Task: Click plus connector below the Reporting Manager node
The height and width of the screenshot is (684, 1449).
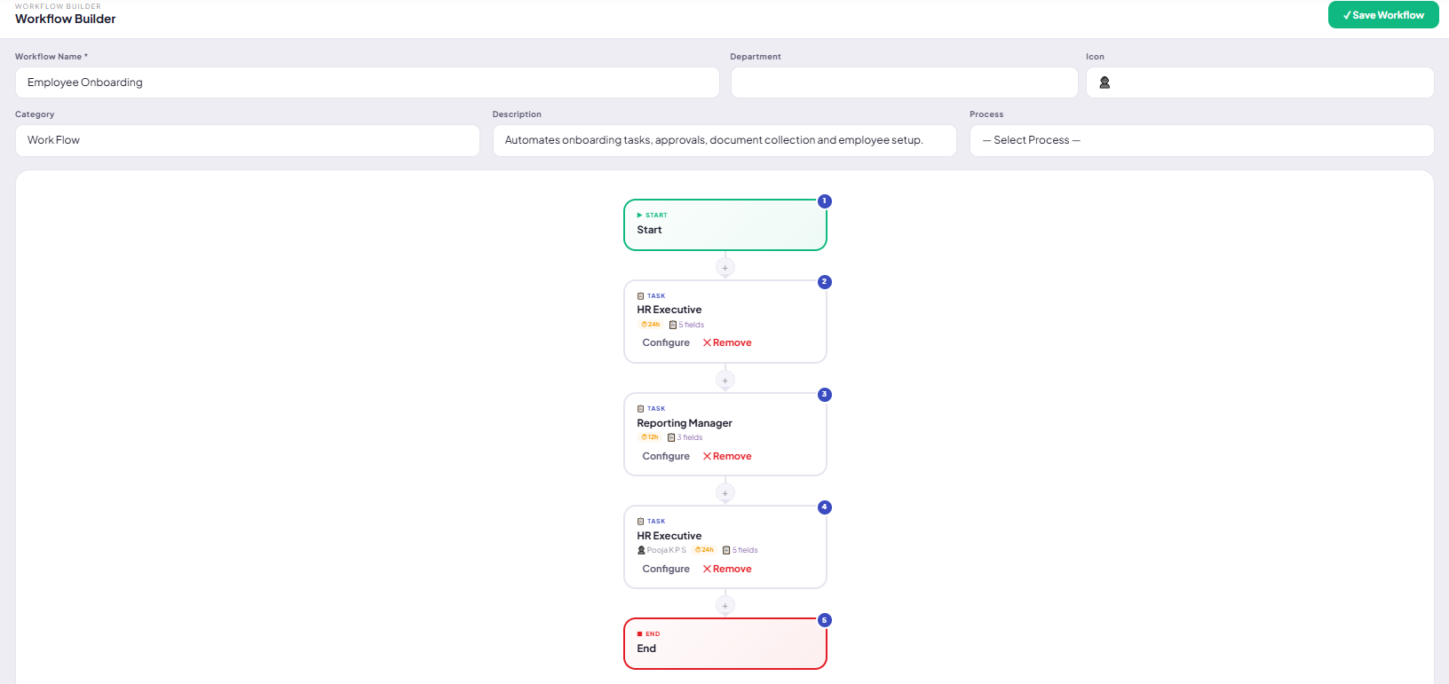Action: click(x=725, y=492)
